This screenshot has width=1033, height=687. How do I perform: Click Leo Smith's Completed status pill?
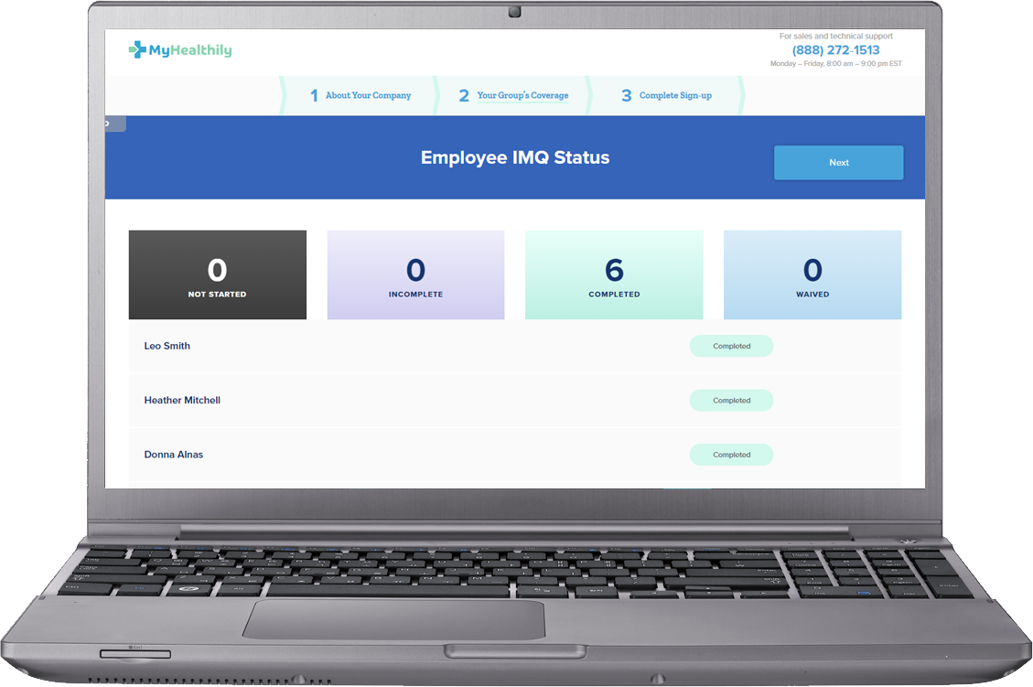point(731,346)
